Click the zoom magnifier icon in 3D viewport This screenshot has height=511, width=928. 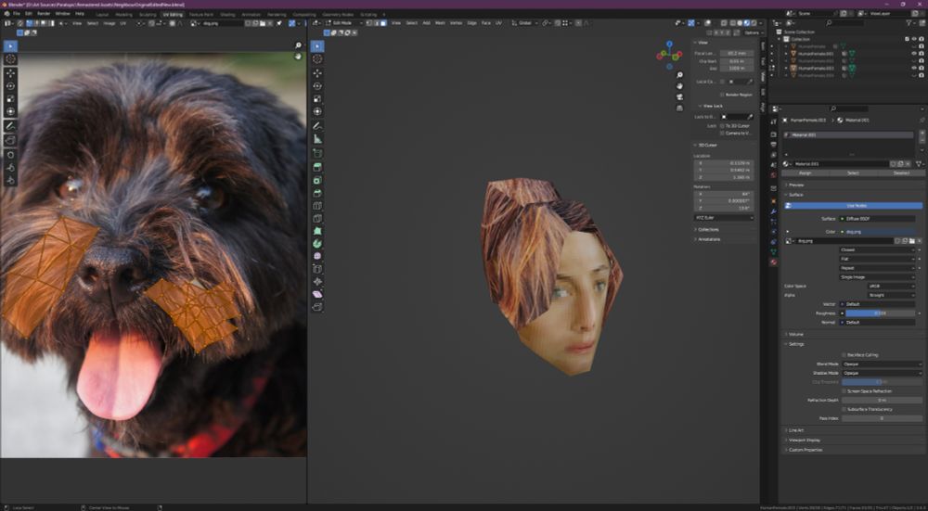pos(679,75)
